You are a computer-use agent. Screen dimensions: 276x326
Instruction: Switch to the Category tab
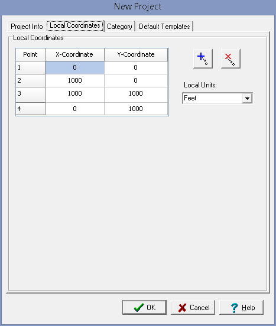119,27
